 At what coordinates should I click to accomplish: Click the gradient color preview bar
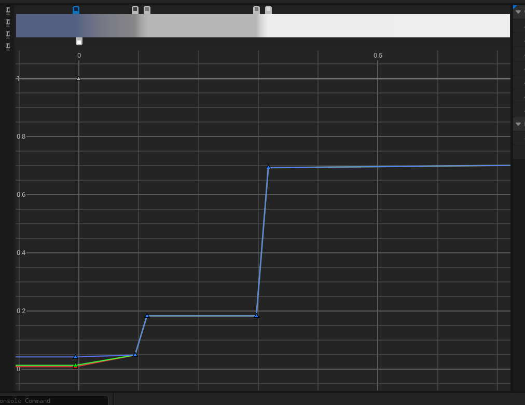(x=263, y=25)
